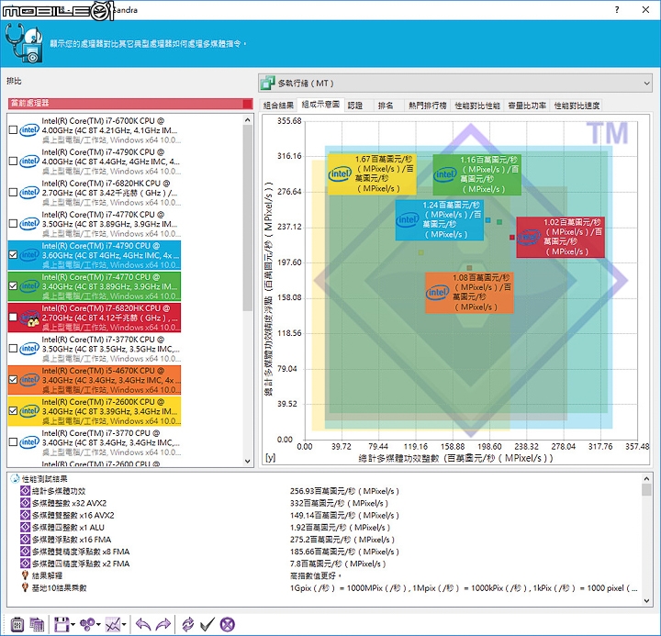The image size is (661, 636).
Task: Expand the gears options dropdown arrow
Action: click(x=98, y=625)
